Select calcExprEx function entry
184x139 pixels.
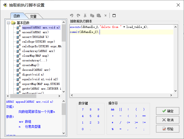42,46
